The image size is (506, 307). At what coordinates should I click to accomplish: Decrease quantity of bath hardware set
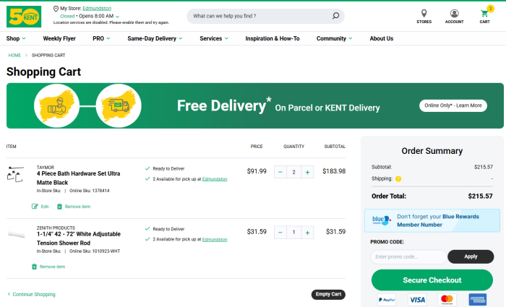280,172
